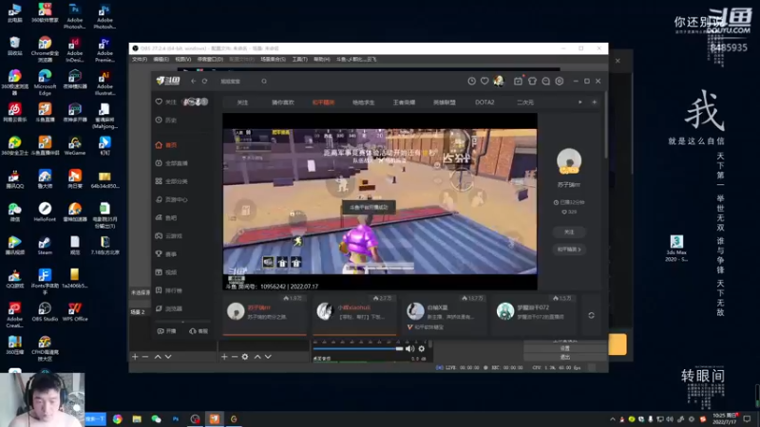Refresh the recommended streamers list
760x427 pixels.
click(591, 315)
